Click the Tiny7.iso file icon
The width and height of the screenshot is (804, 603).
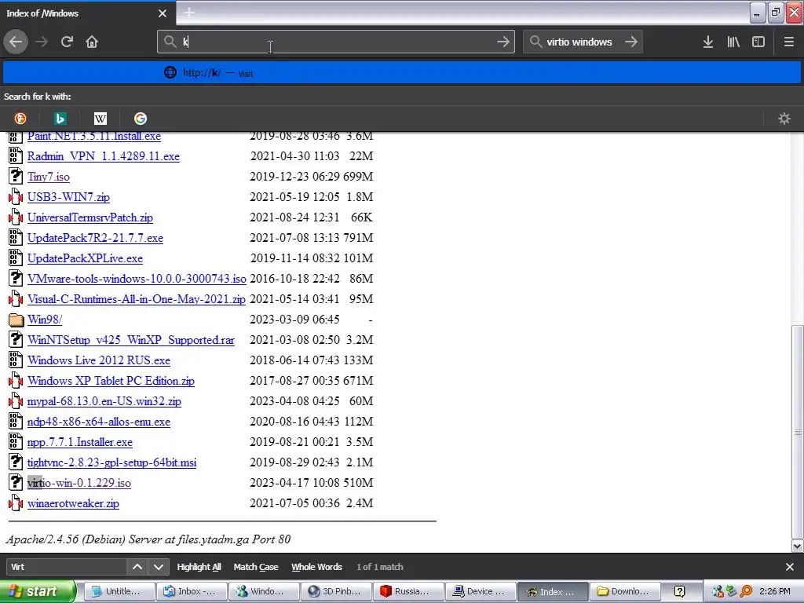pyautogui.click(x=16, y=177)
